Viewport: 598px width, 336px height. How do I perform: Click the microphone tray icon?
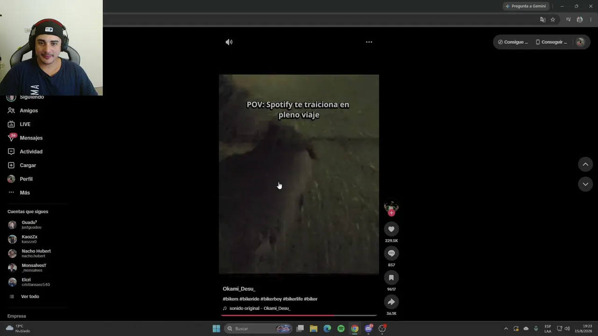click(536, 329)
